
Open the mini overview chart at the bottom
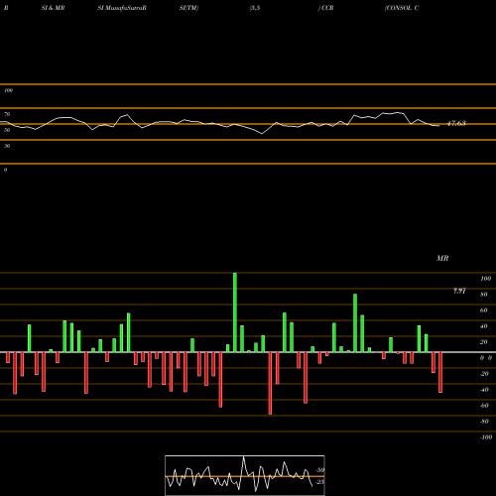pyautogui.click(x=245, y=475)
